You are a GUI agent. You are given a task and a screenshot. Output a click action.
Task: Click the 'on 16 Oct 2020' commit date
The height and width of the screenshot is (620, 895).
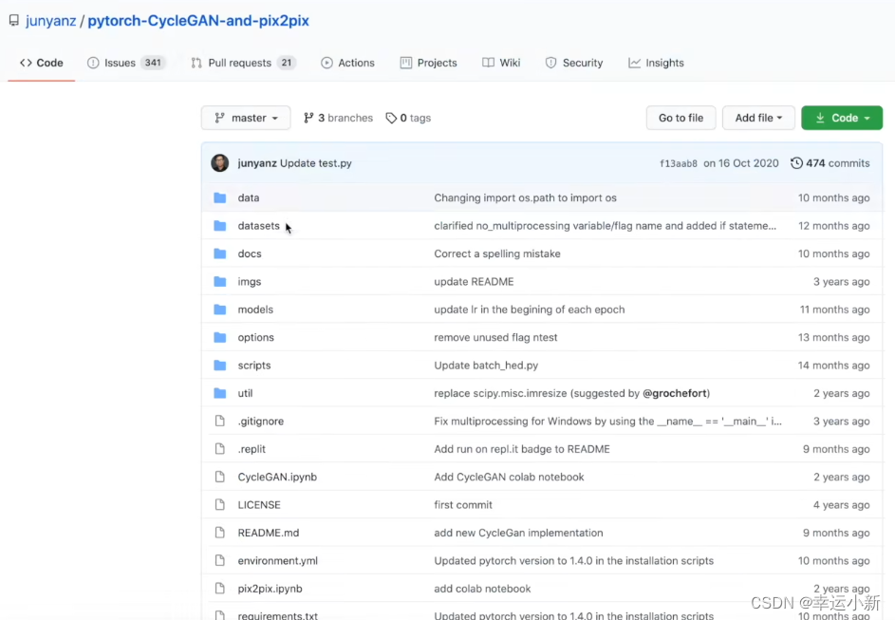point(741,163)
